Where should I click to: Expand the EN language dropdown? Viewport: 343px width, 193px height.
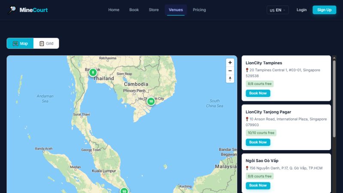(x=277, y=10)
